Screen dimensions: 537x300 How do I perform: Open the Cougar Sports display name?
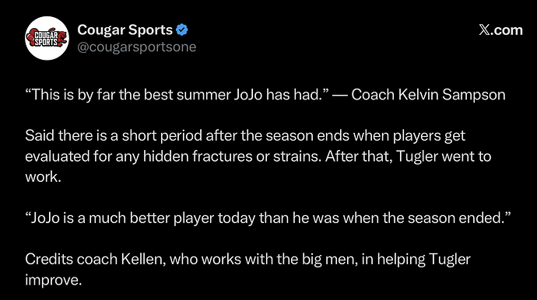[125, 30]
